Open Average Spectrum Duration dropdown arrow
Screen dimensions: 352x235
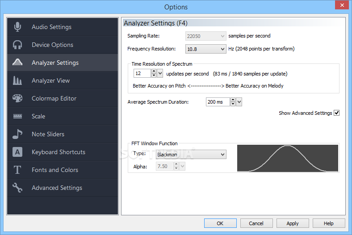pos(239,102)
